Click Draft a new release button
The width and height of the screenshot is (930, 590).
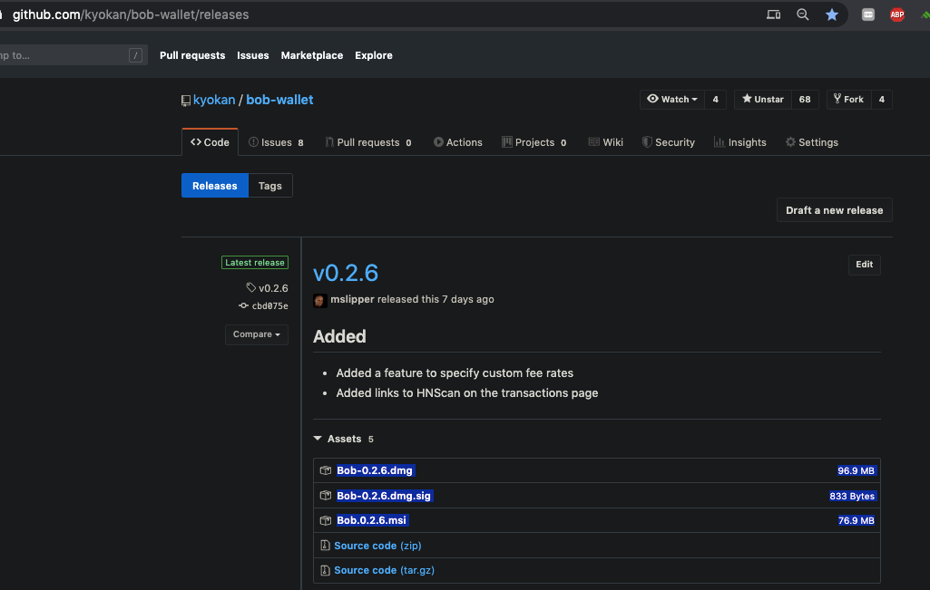pos(834,210)
